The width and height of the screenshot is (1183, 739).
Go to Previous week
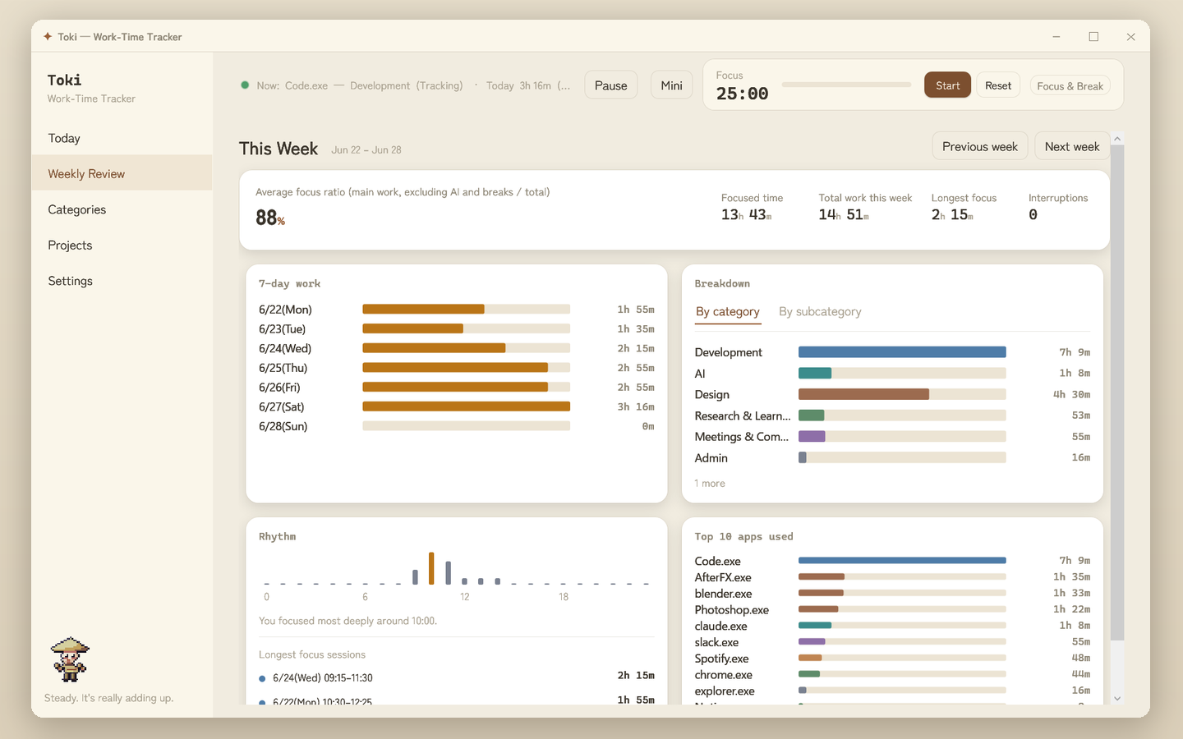click(979, 146)
